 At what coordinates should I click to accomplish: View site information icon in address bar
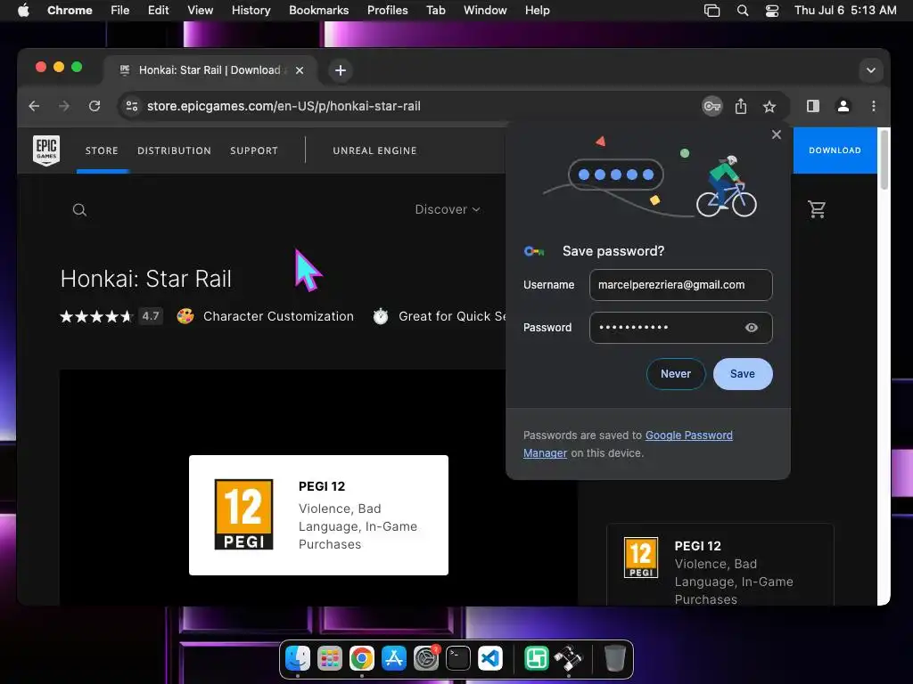point(132,106)
